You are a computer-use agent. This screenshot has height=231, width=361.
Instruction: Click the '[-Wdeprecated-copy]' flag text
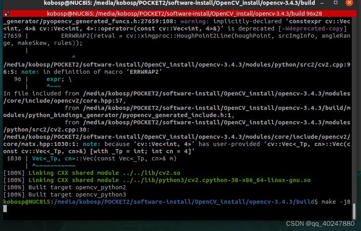312,28
